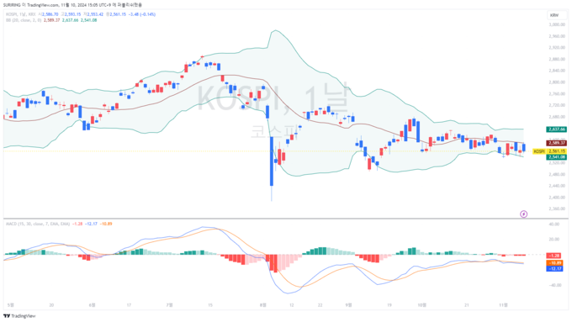Click the -40.00 MACD axis value
The width and height of the screenshot is (572, 322).
(555, 285)
